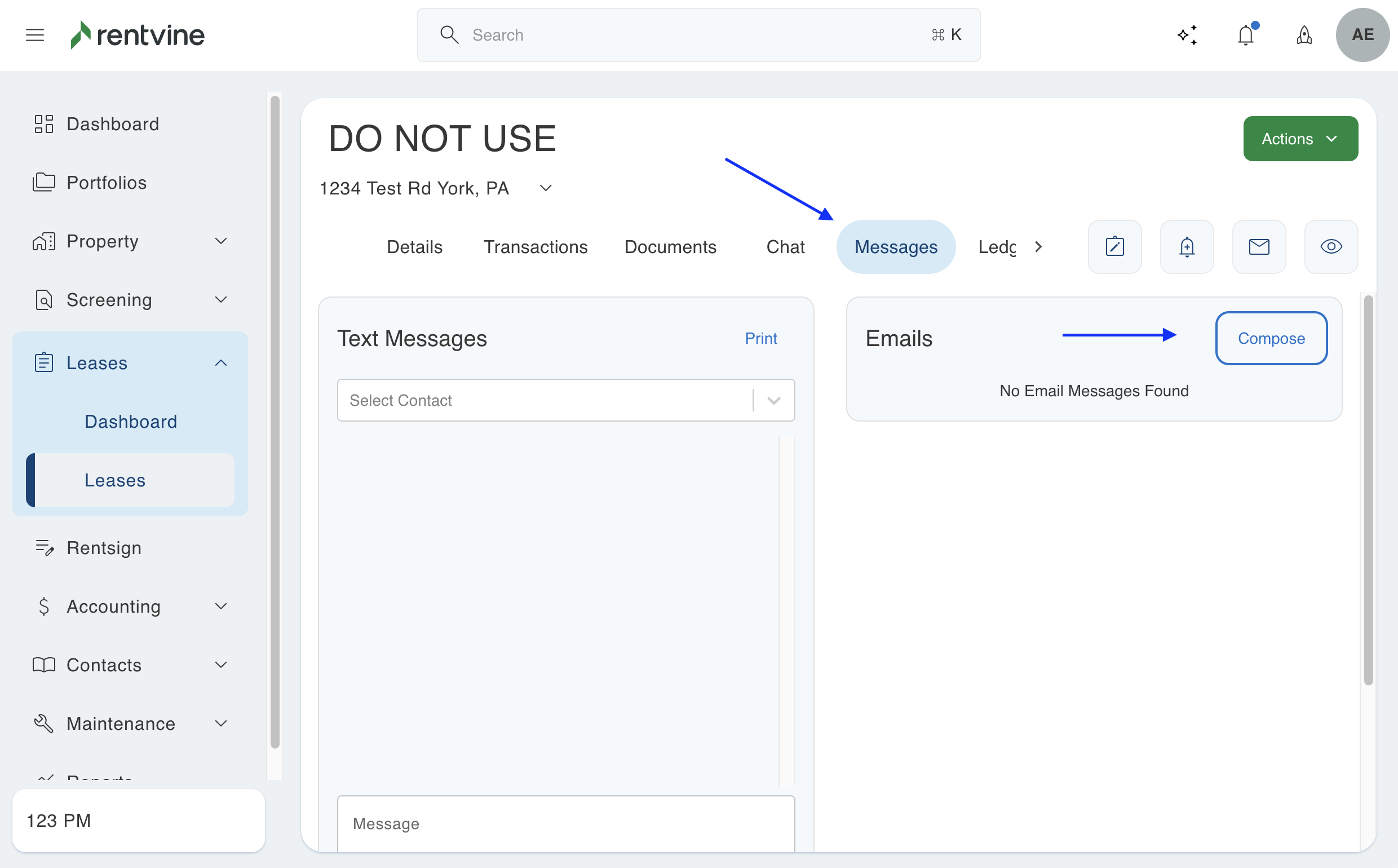Image resolution: width=1398 pixels, height=868 pixels.
Task: Open the Actions dropdown button
Action: [1300, 139]
